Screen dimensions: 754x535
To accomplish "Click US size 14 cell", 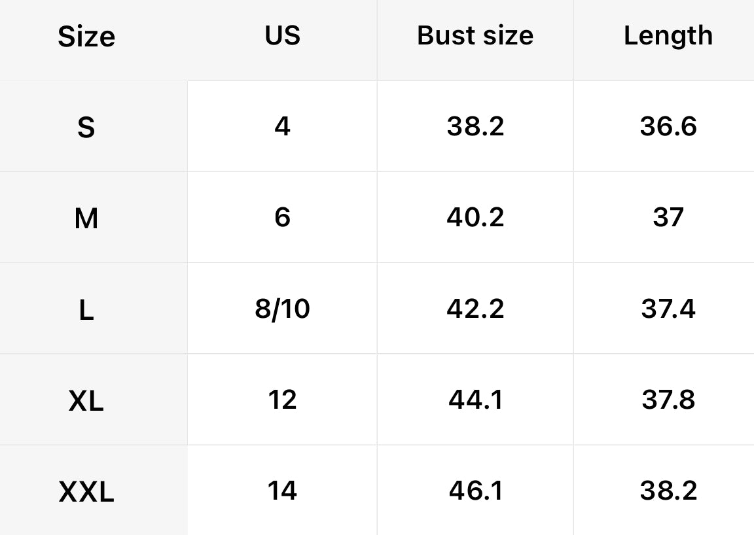I will click(x=282, y=491).
